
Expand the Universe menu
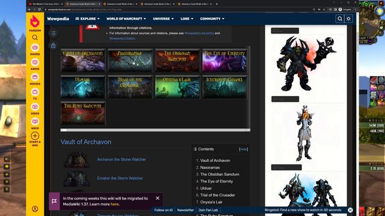pyautogui.click(x=163, y=19)
